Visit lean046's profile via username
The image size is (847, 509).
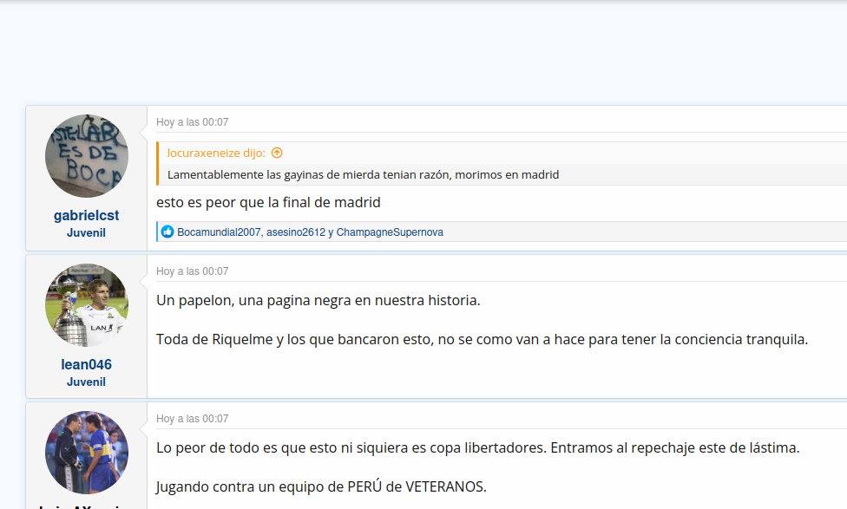[x=87, y=364]
